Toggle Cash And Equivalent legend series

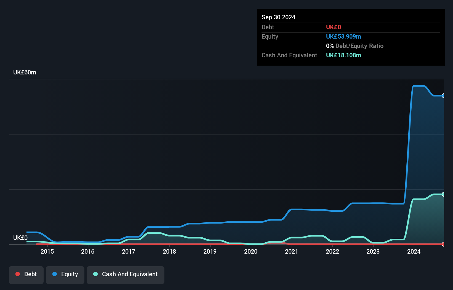pos(126,275)
